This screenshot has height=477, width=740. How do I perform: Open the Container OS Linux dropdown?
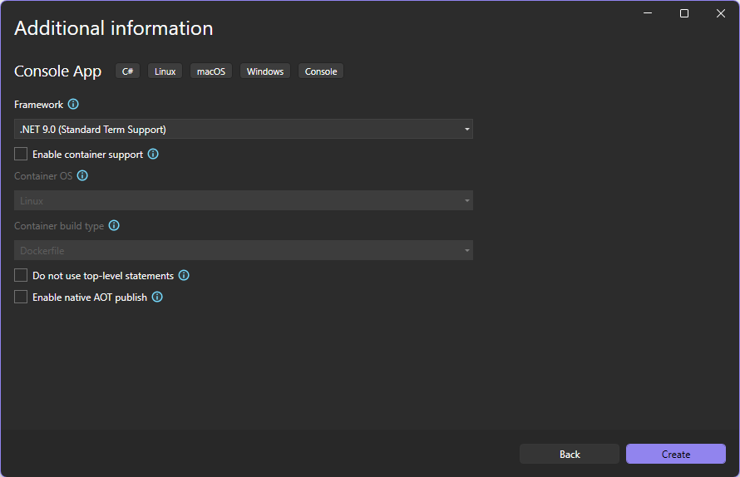click(244, 200)
